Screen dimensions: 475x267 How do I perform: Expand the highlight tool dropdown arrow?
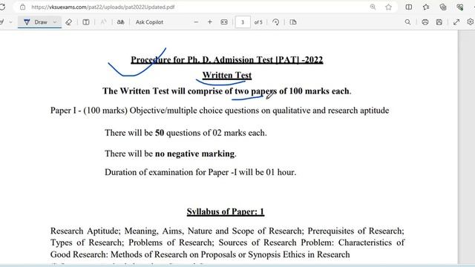tap(10, 22)
